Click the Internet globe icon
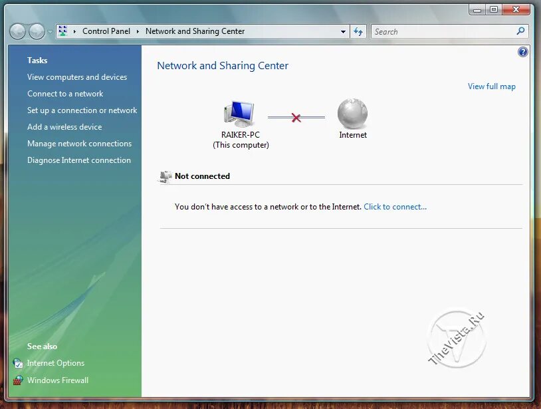Viewport: 541px width, 409px height. [353, 114]
